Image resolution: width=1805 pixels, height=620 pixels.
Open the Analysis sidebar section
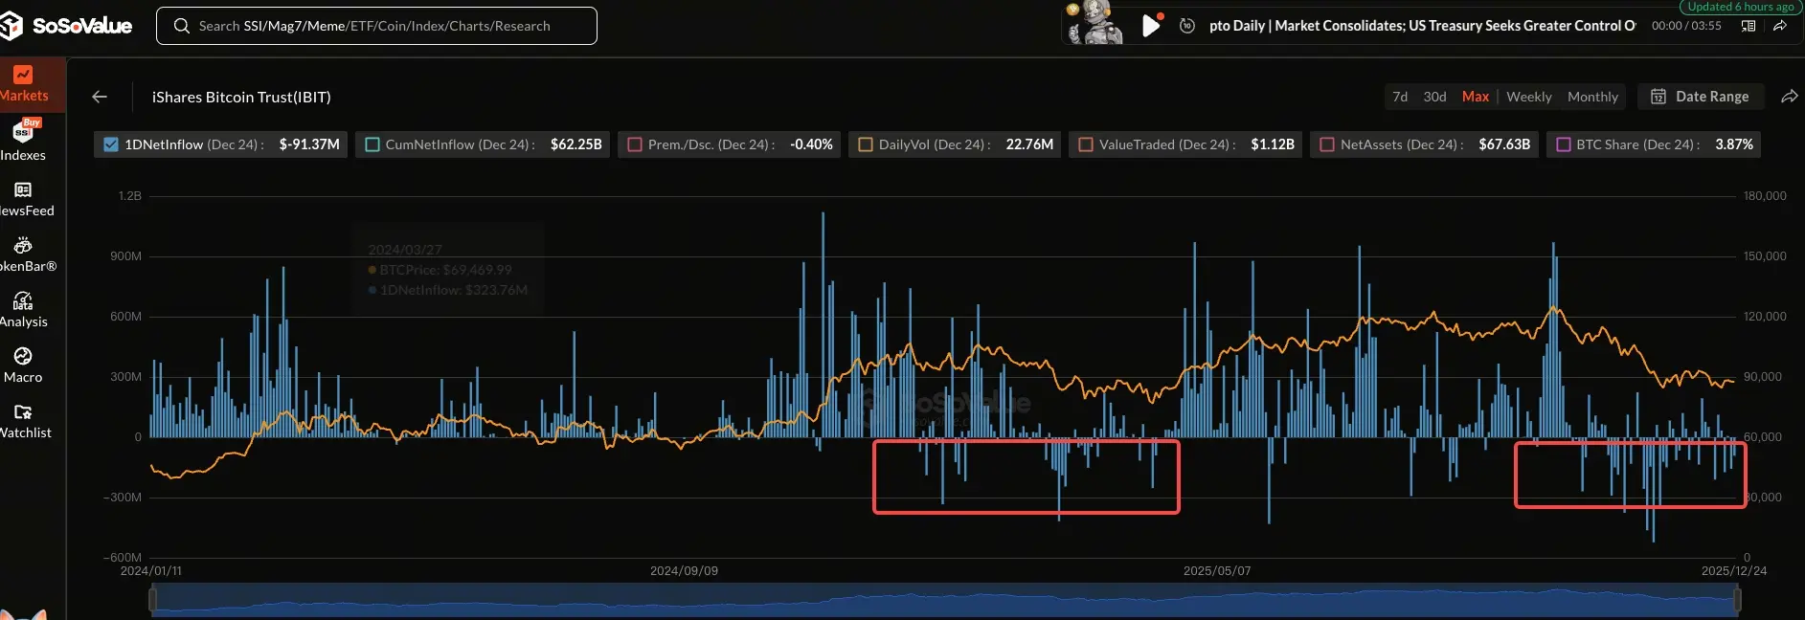coord(23,310)
